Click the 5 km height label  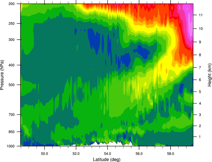(200, 92)
